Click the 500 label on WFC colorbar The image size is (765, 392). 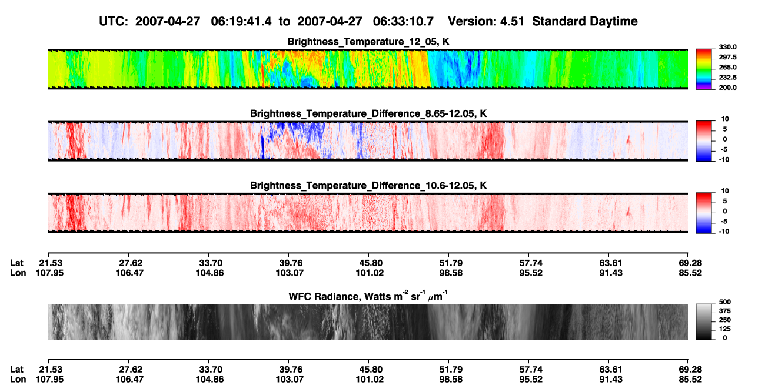tap(726, 303)
